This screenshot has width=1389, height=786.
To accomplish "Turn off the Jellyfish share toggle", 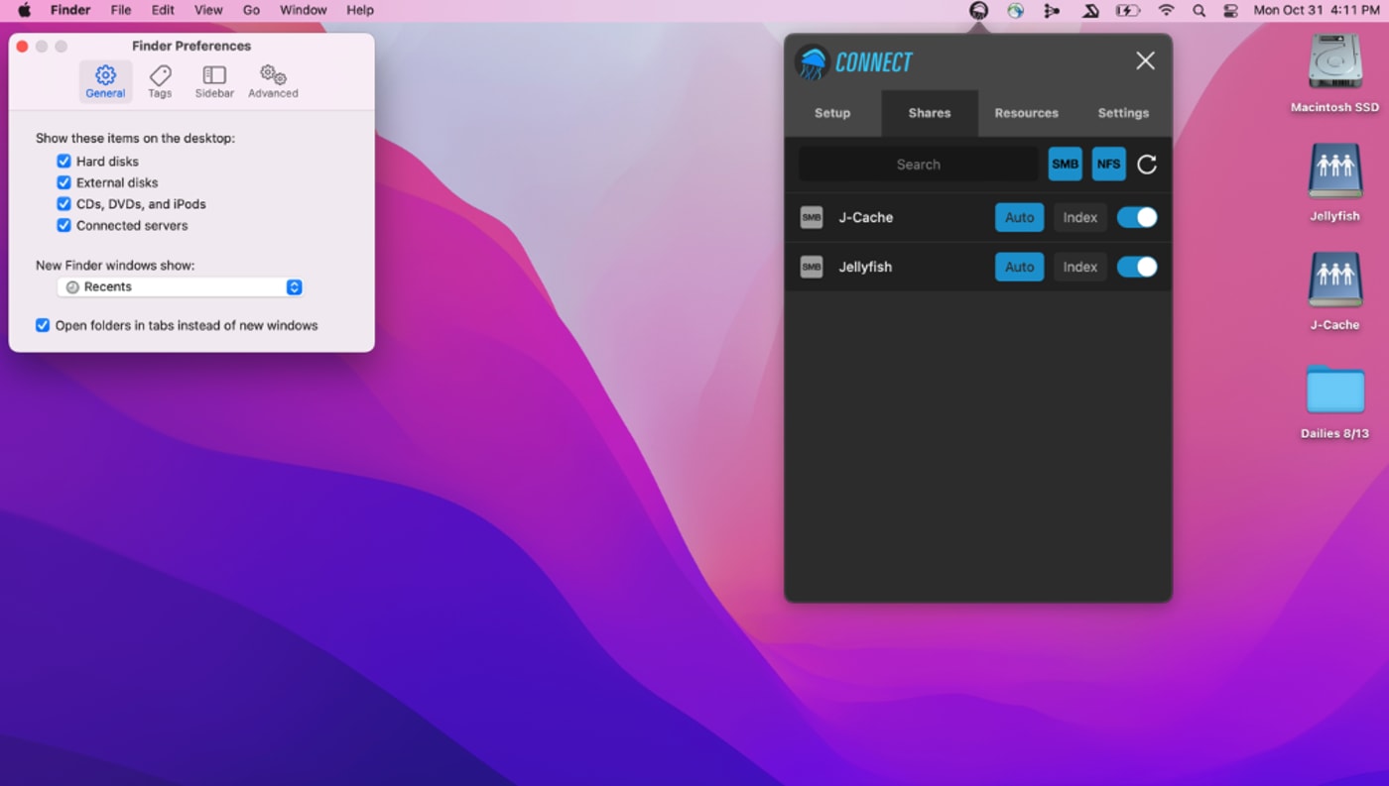I will [1136, 267].
